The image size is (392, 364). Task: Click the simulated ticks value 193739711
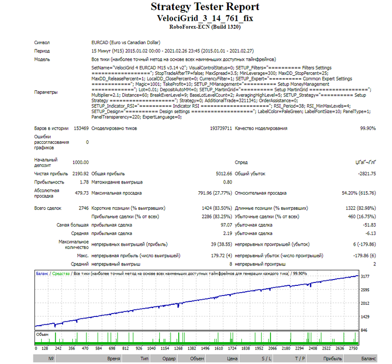pos(221,129)
